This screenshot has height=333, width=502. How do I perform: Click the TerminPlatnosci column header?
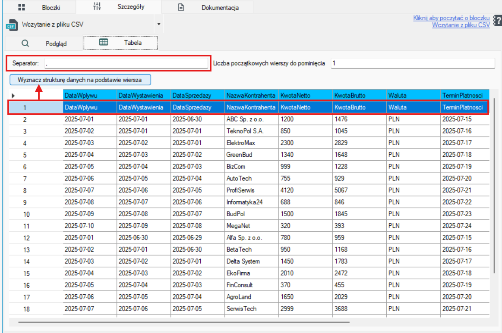point(465,95)
